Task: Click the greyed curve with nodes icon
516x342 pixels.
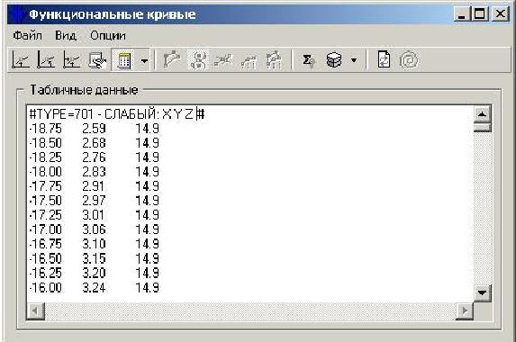Action: 171,60
